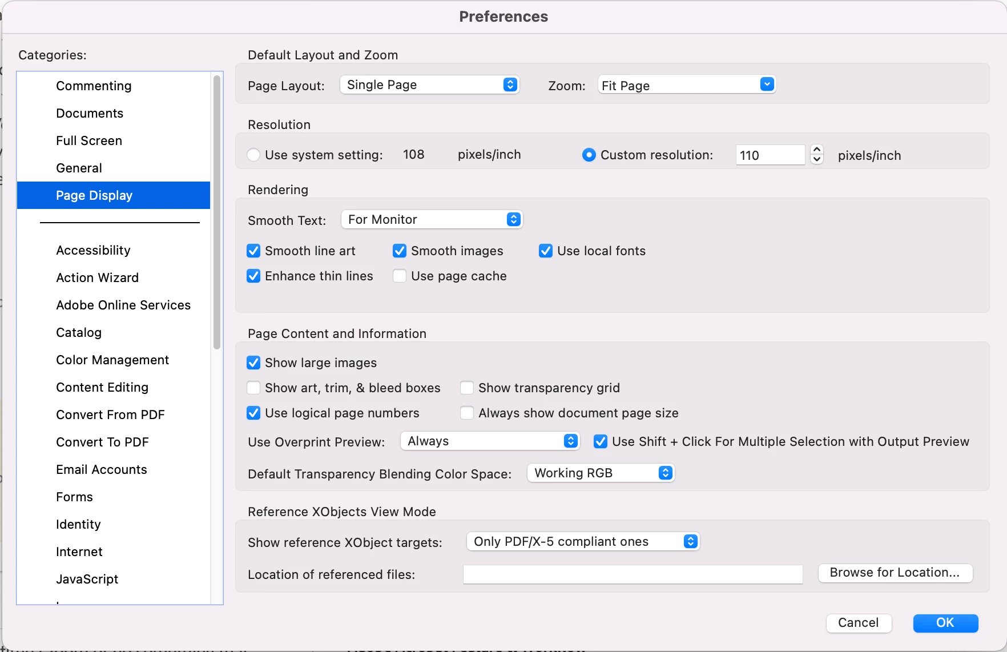Select Page Display category

point(114,195)
